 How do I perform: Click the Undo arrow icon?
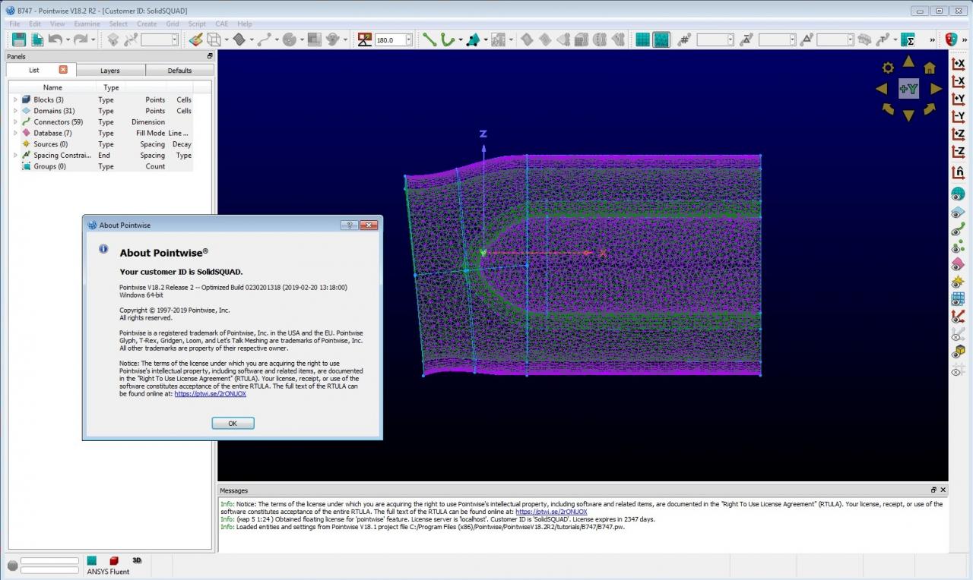point(55,39)
